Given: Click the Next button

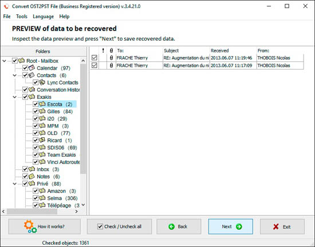Looking at the screenshot, I should 231,227.
